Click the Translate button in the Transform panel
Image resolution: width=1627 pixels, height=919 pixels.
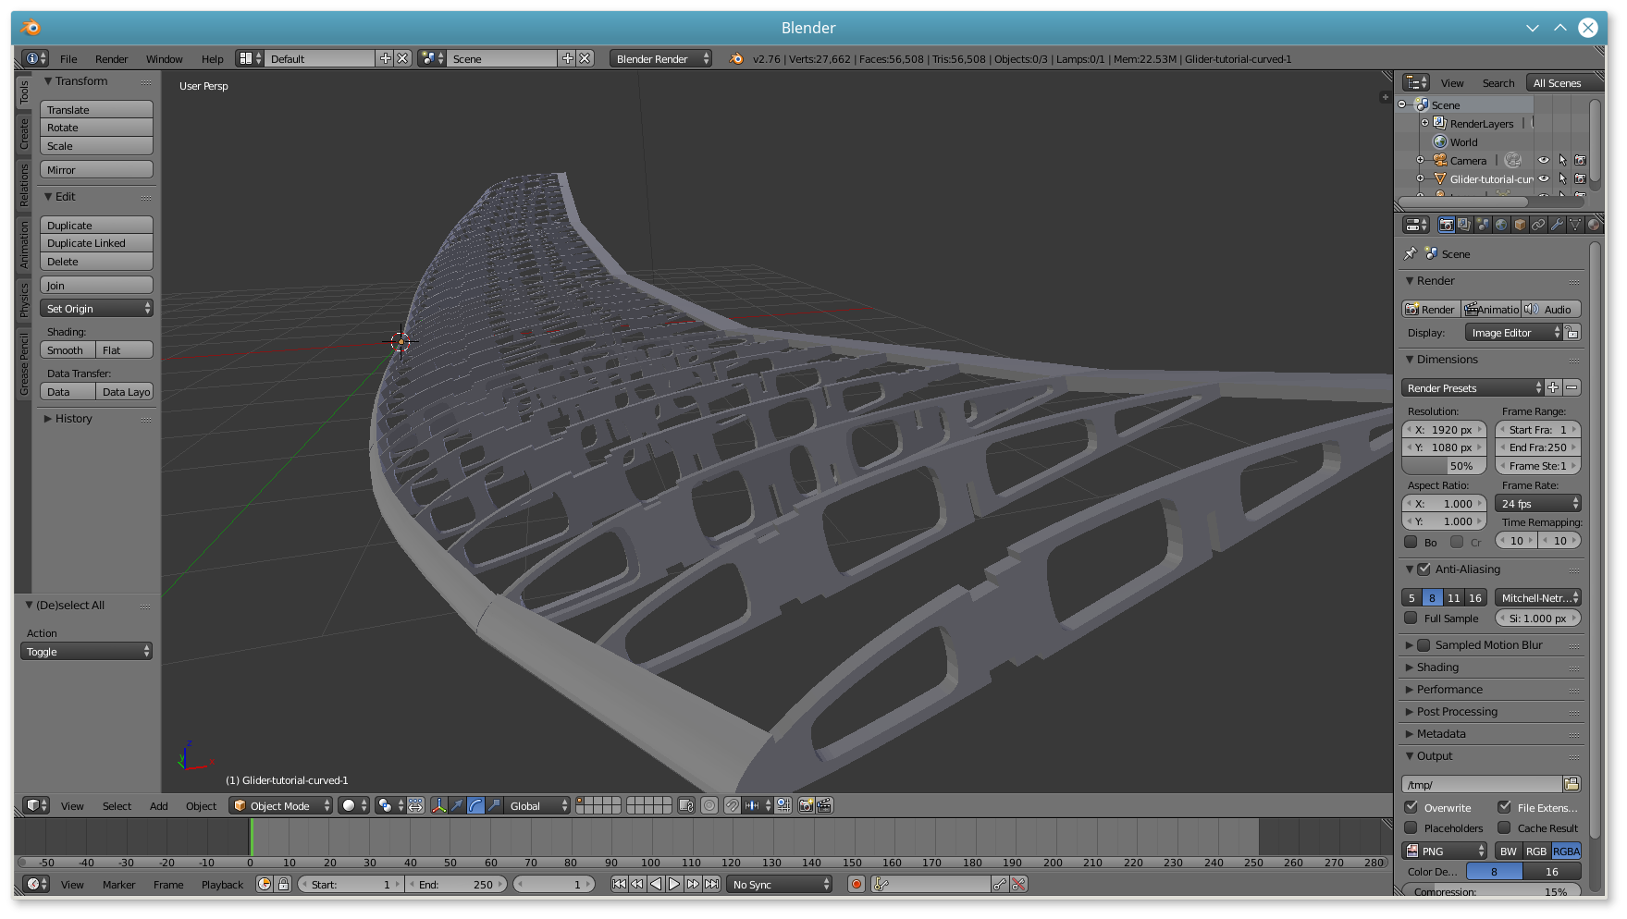(96, 109)
